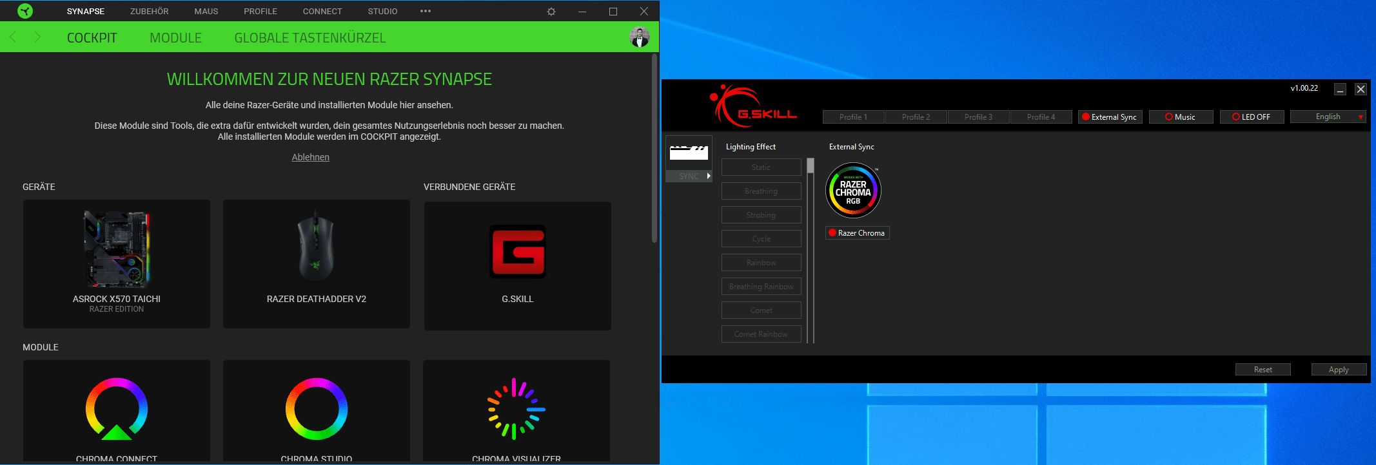The height and width of the screenshot is (465, 1376).
Task: Choose Breathing Rainbow lighting effect
Action: click(761, 287)
